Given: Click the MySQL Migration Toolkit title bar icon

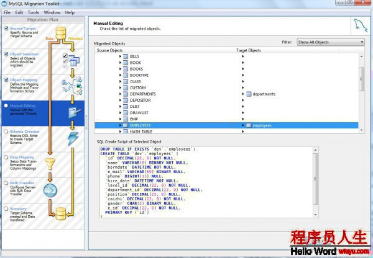Looking at the screenshot, I should coord(4,4).
